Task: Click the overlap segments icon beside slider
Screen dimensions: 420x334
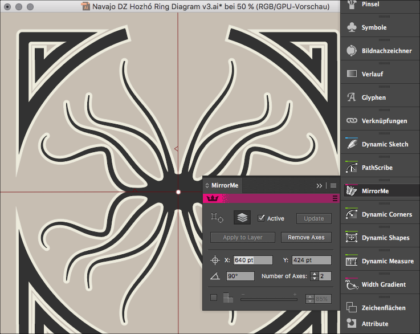Action: (228, 298)
